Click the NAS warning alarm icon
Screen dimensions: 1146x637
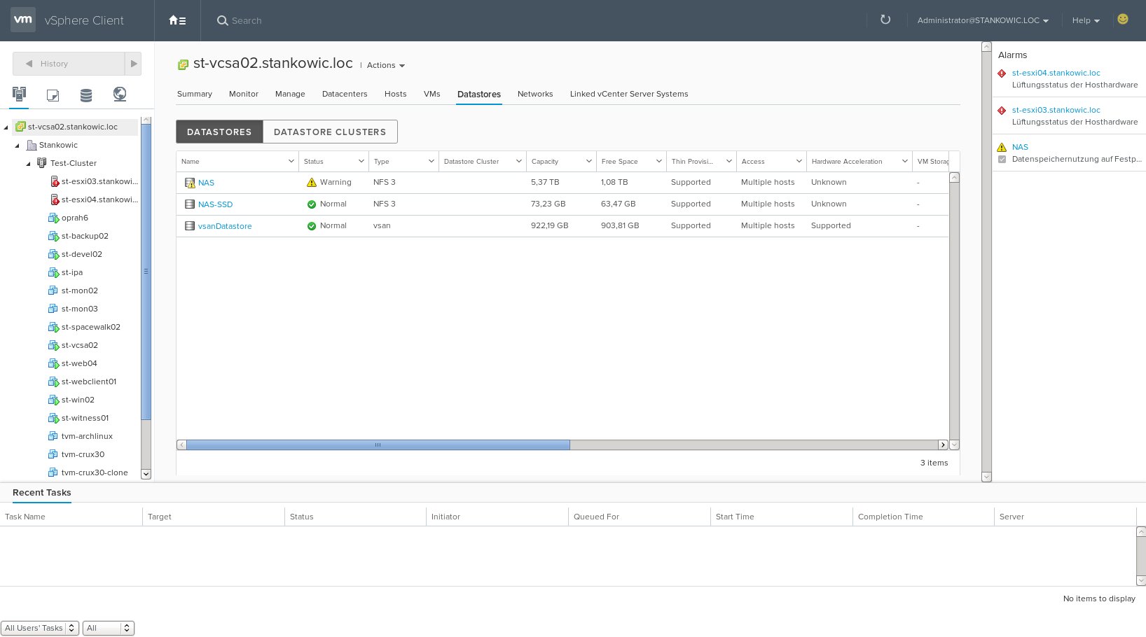pyautogui.click(x=1002, y=147)
